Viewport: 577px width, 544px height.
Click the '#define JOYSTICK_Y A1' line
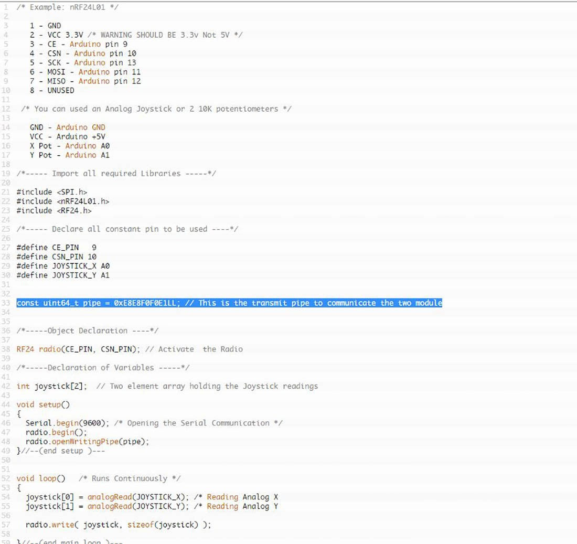click(63, 275)
